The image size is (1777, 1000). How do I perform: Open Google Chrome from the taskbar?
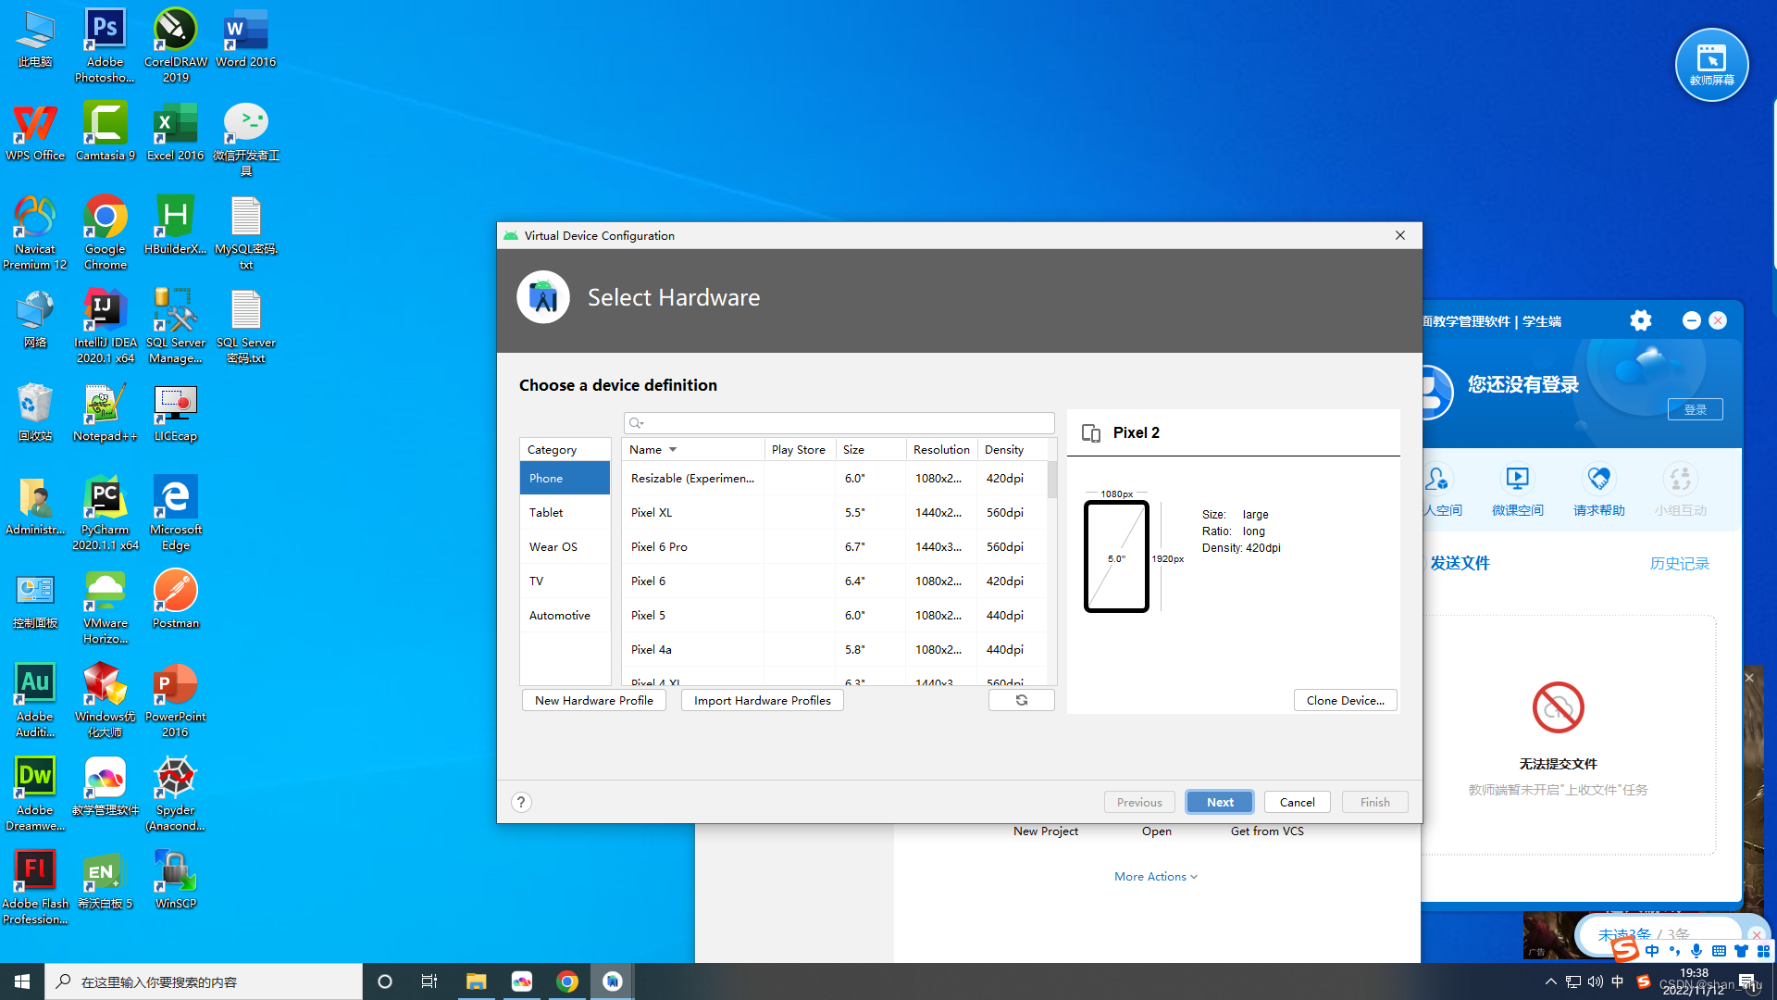click(x=567, y=981)
